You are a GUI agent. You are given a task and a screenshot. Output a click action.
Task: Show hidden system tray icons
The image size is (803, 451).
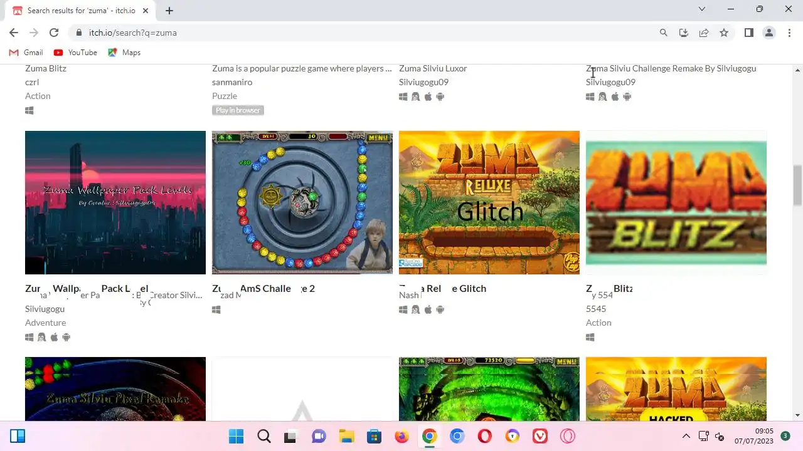coord(686,436)
